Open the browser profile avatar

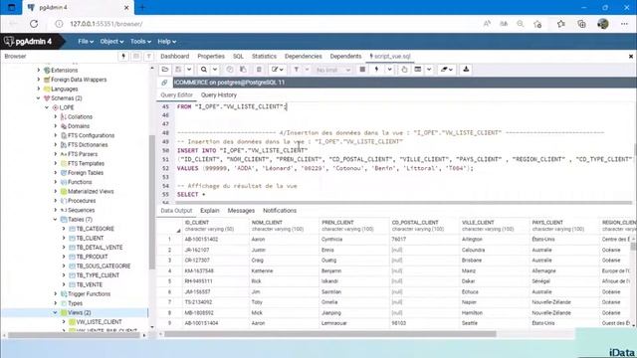[603, 24]
